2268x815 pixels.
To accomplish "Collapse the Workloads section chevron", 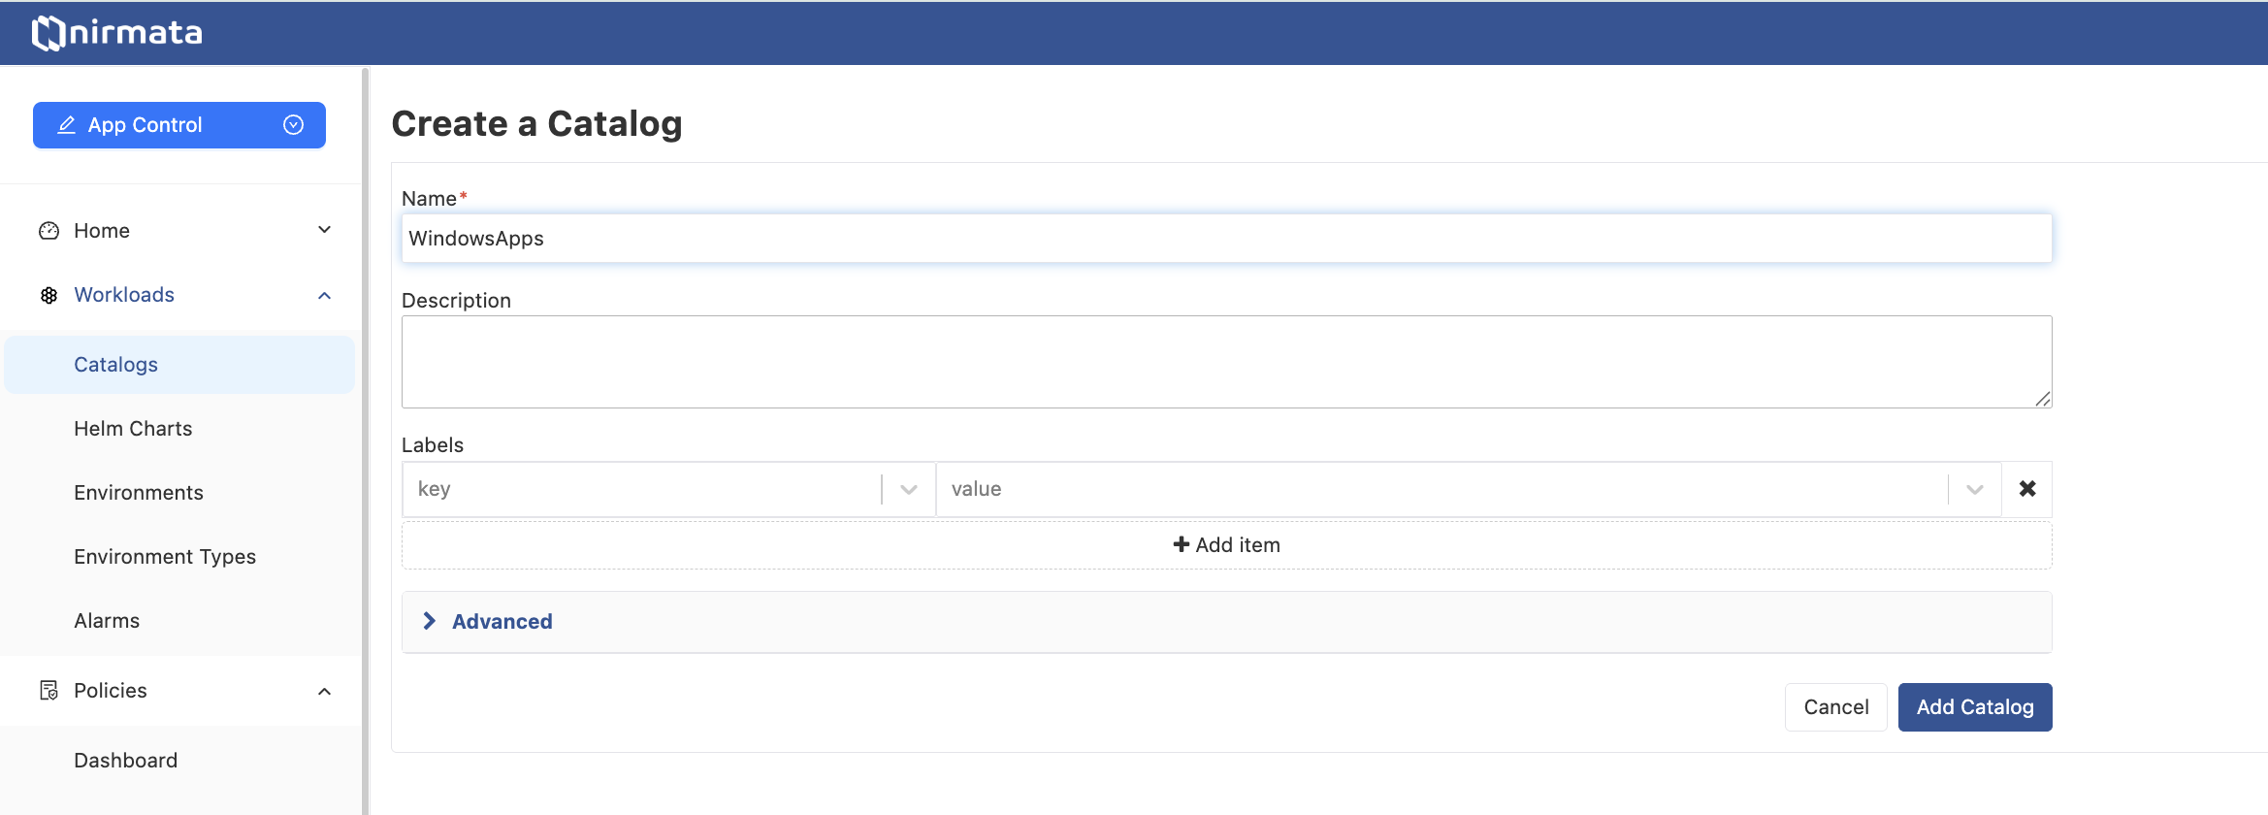I will (325, 295).
